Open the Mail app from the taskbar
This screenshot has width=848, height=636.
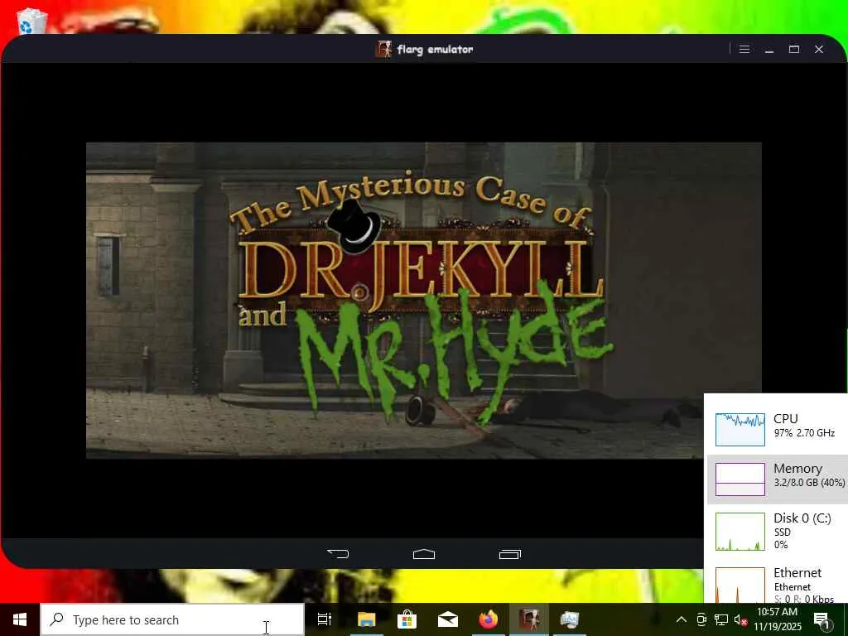[448, 619]
